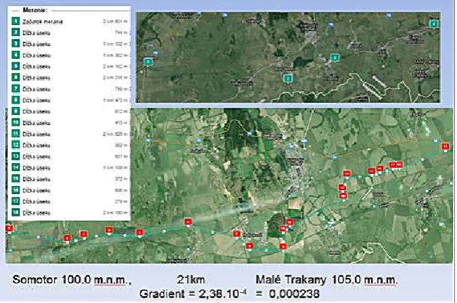Select green number 10 icon in list
The height and width of the screenshot is (303, 457).
tap(16, 122)
